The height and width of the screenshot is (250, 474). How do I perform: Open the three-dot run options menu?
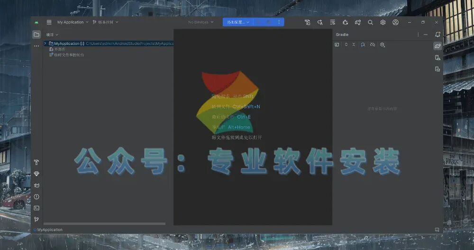(x=279, y=22)
